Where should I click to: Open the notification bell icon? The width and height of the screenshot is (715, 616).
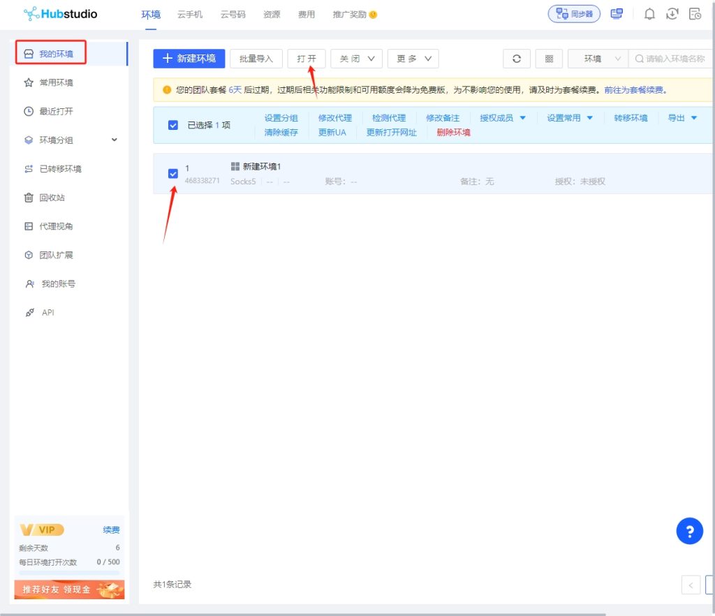[x=649, y=14]
